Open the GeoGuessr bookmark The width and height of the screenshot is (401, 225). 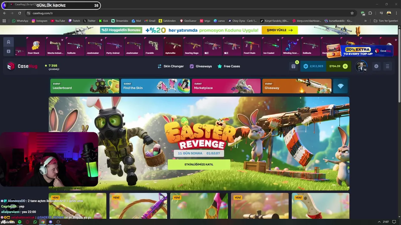point(188,21)
